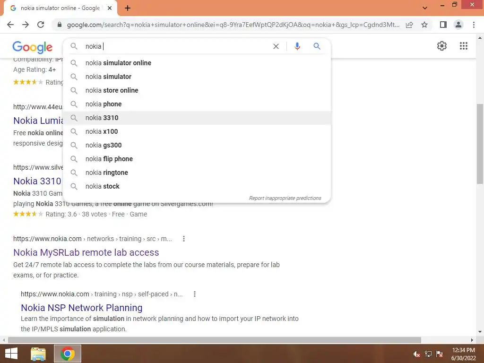Image resolution: width=484 pixels, height=363 pixels.
Task: Open the Google apps grid
Action: click(463, 46)
